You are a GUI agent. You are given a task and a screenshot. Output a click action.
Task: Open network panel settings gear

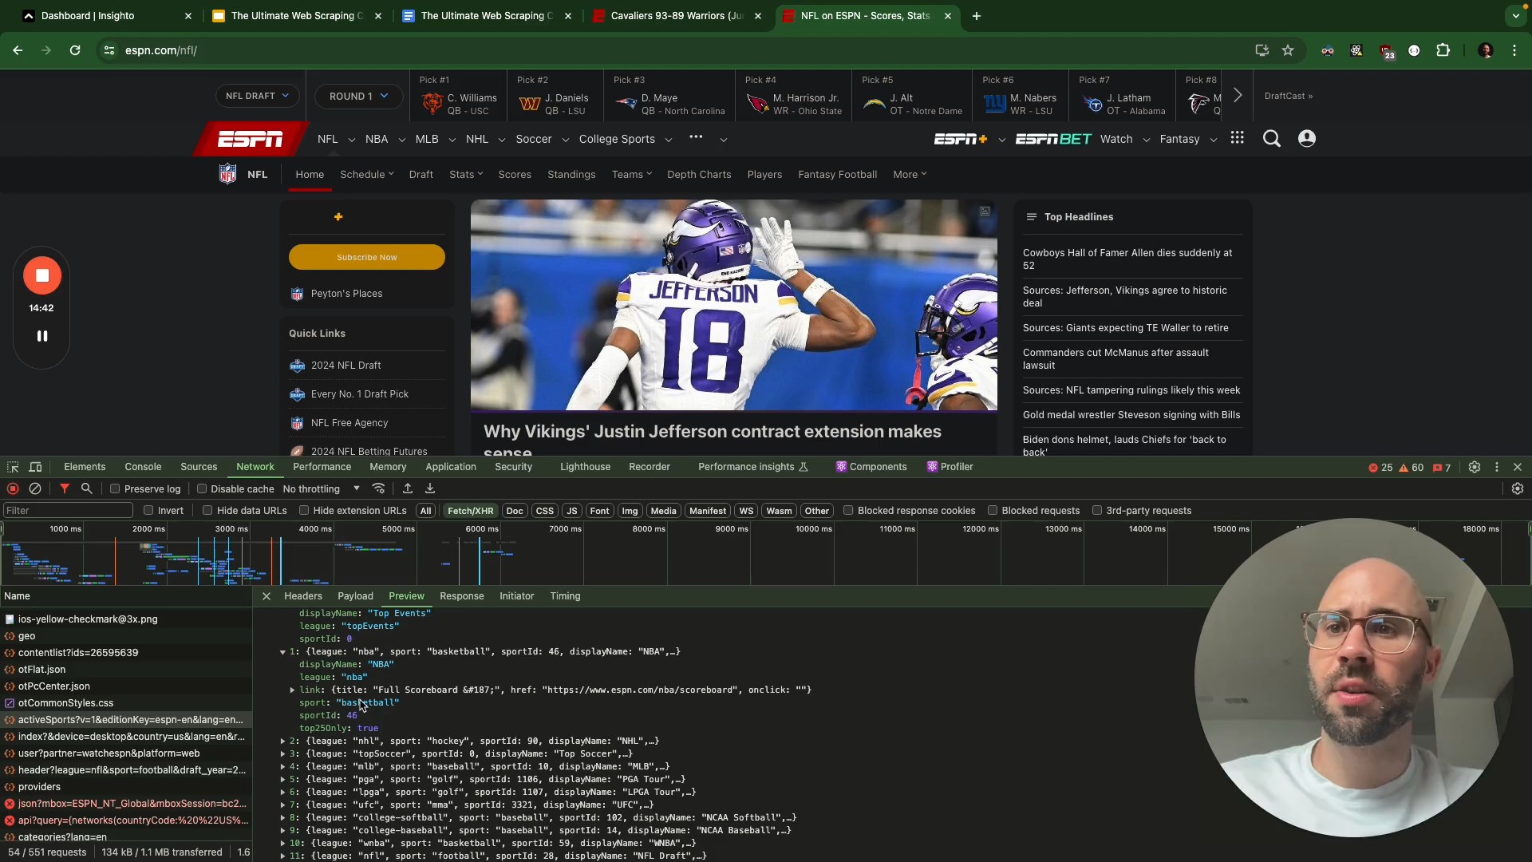(x=1518, y=488)
